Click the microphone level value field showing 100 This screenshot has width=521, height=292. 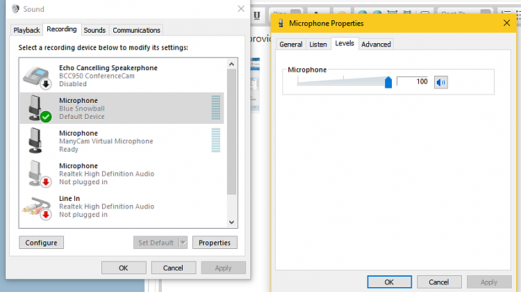tap(413, 81)
